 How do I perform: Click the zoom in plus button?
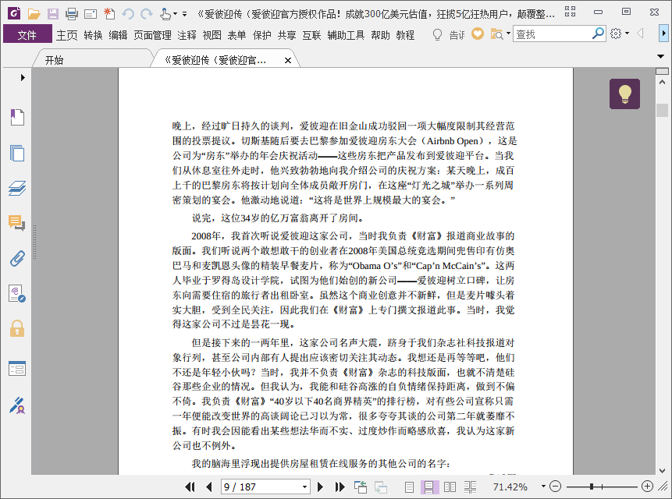pyautogui.click(x=647, y=487)
